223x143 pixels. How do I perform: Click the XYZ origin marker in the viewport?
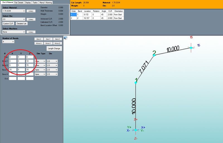136,130
